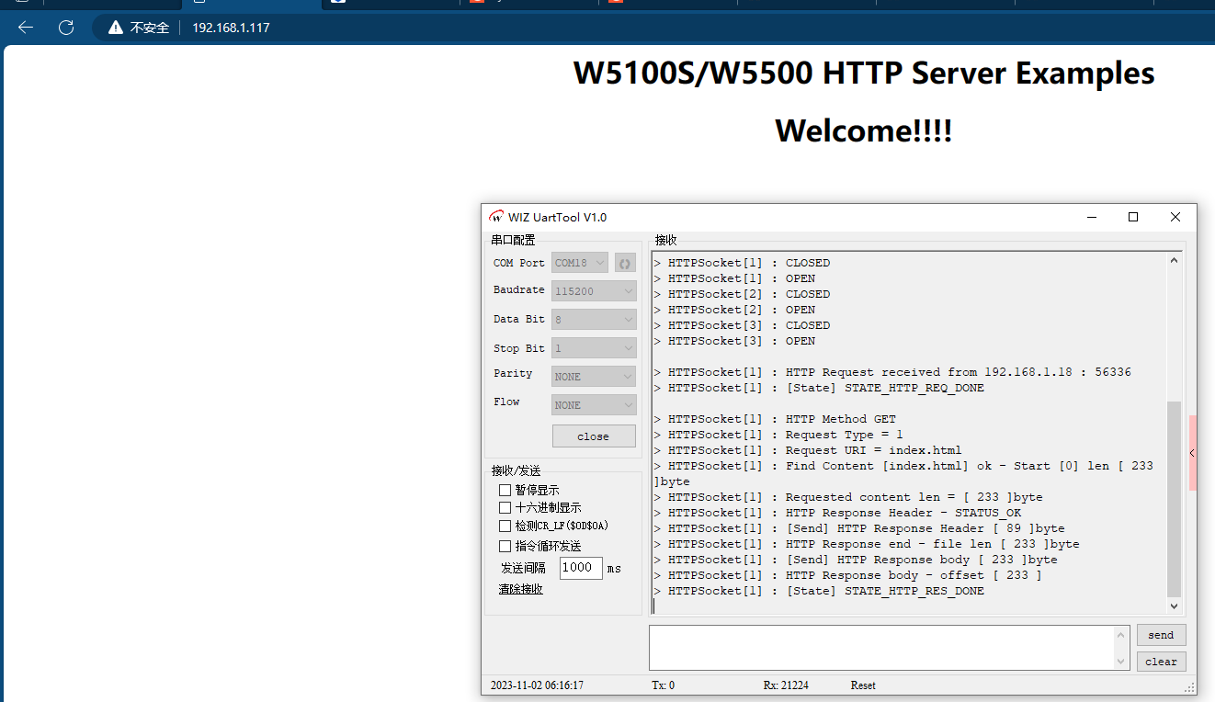Image resolution: width=1215 pixels, height=702 pixels.
Task: Click the clear button
Action: click(x=1161, y=662)
